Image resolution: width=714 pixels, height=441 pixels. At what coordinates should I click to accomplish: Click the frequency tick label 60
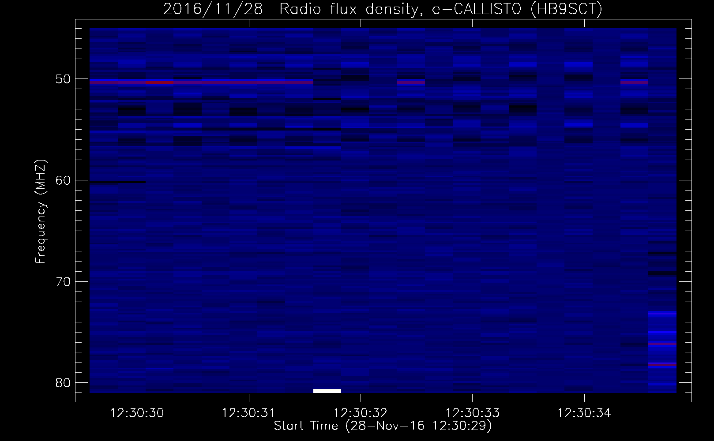(x=64, y=180)
